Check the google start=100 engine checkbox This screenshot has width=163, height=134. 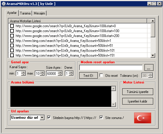(12, 31)
